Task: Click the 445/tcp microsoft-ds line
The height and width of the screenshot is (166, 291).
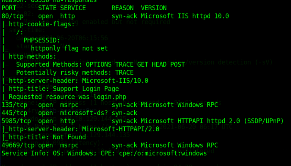Action: point(70,113)
